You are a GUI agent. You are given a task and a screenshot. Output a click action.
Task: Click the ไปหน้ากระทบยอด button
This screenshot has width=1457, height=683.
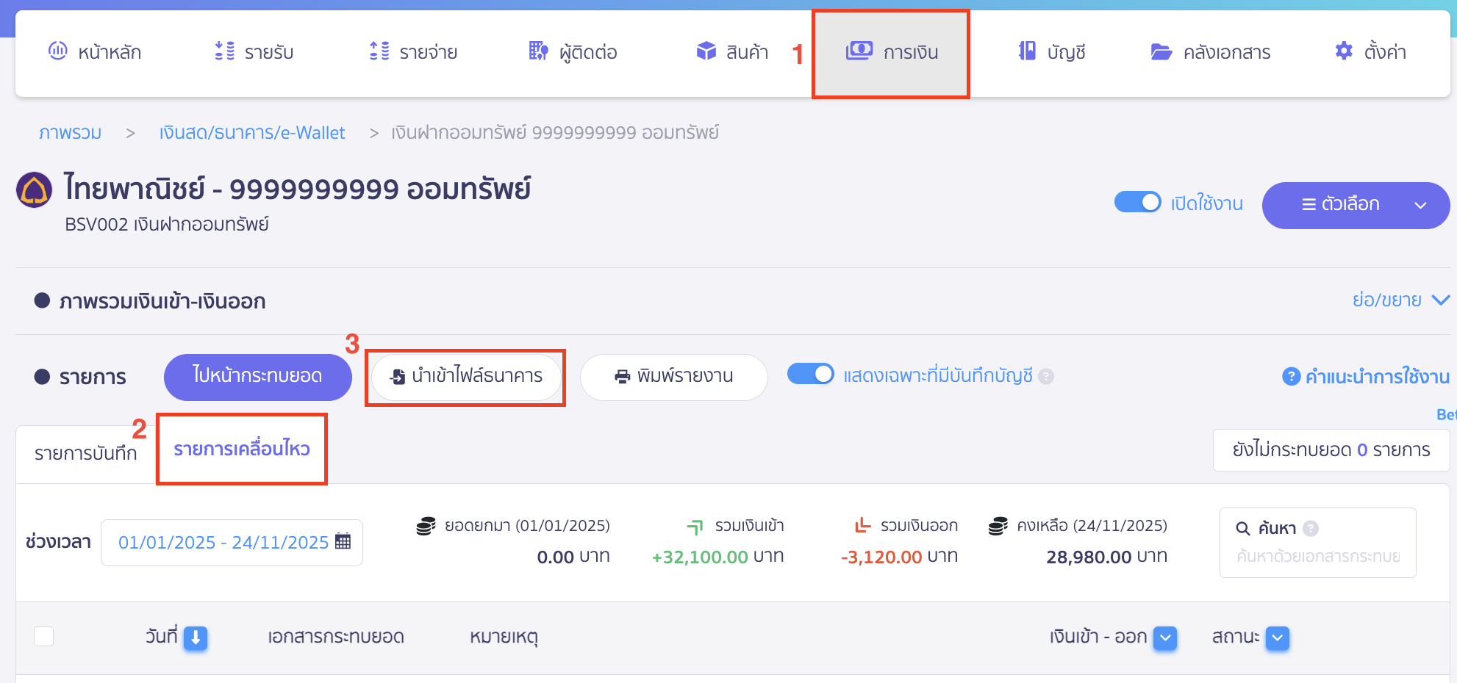click(x=257, y=377)
